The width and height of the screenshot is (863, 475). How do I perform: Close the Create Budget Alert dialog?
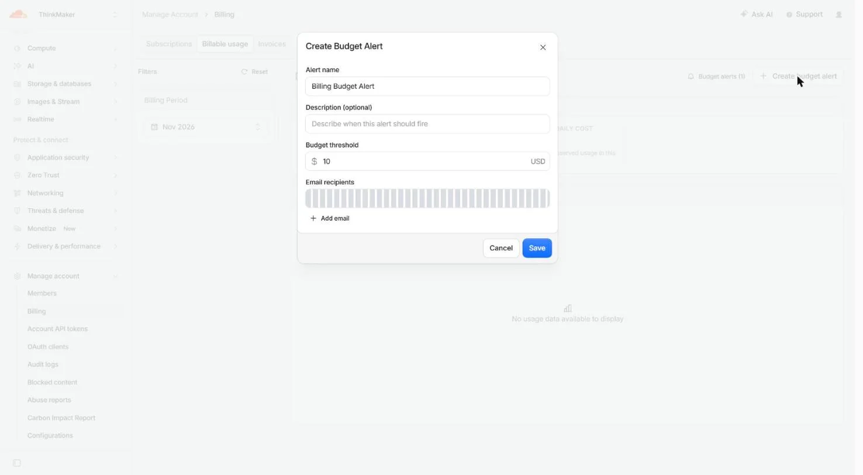click(x=543, y=47)
